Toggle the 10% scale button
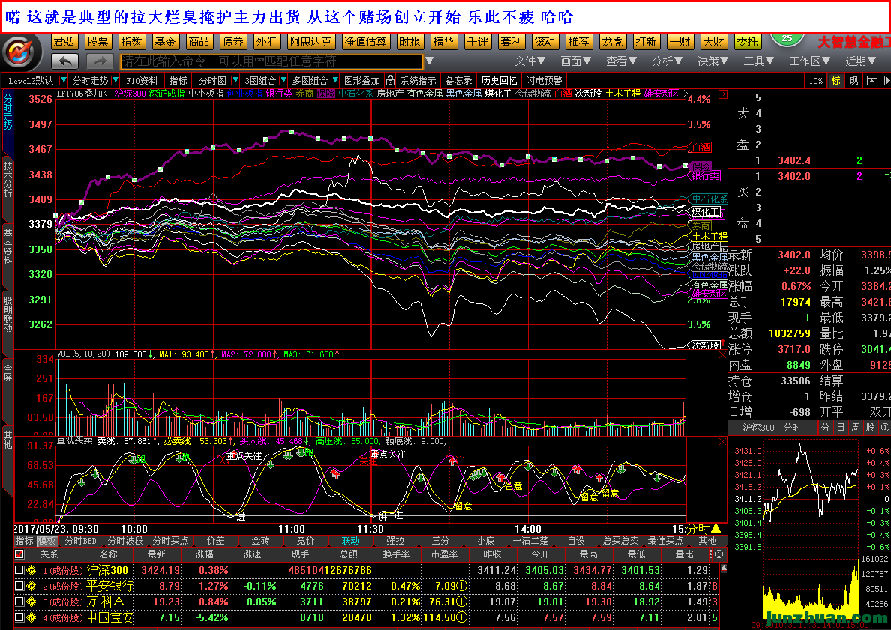Screen dimensions: 891x630 pyautogui.click(x=816, y=81)
